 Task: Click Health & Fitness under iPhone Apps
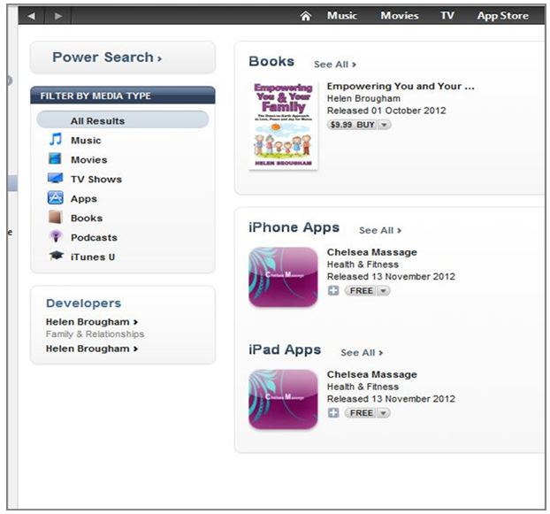[x=363, y=265]
